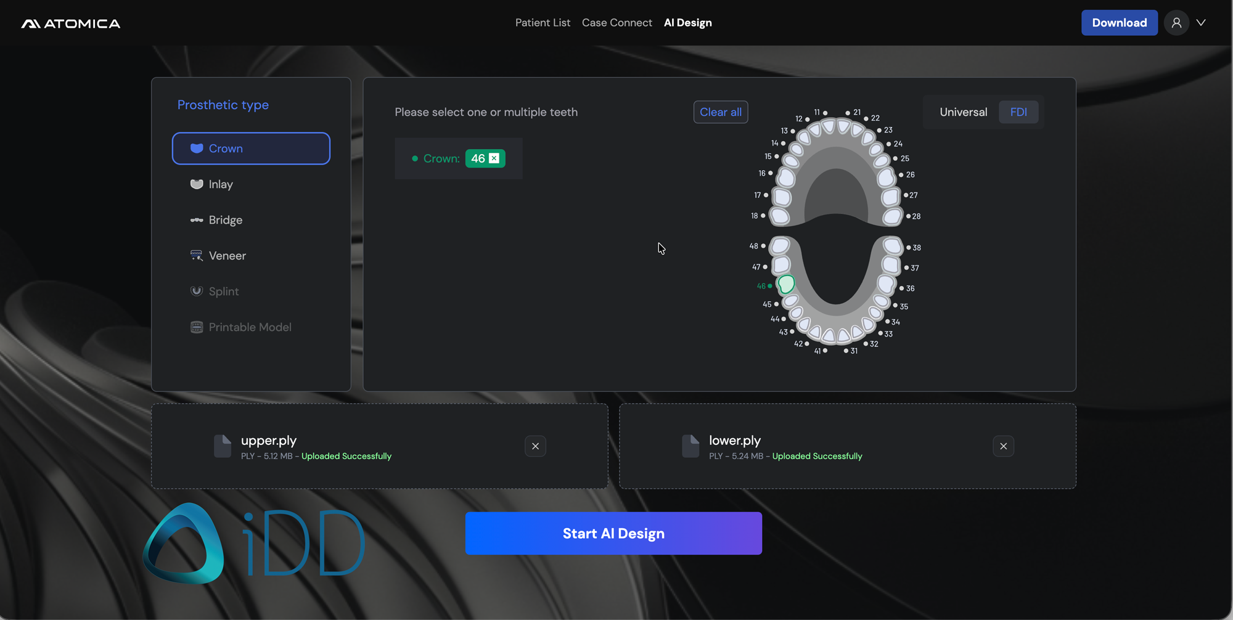Select tooth 48 on the chart
This screenshot has height=620, width=1233.
point(780,245)
